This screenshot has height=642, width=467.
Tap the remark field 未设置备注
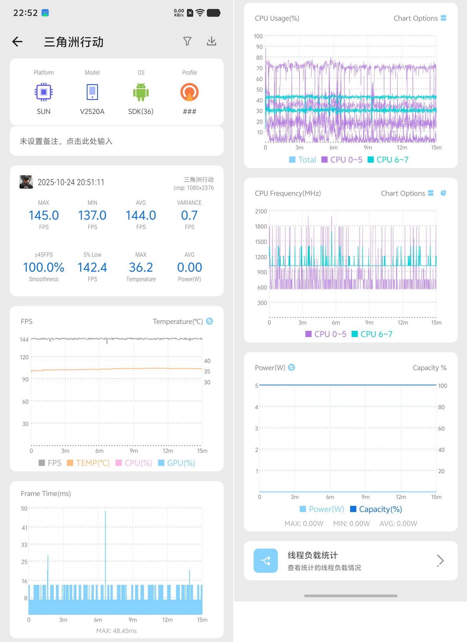coord(117,141)
